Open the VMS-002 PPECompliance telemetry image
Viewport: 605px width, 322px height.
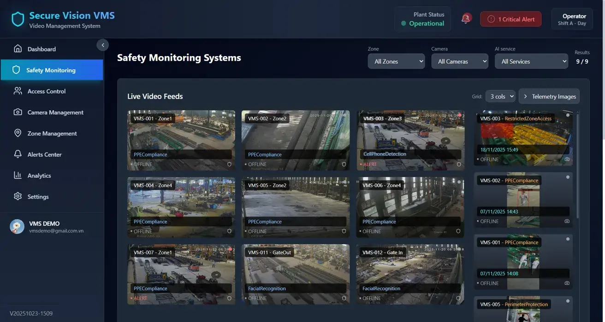pyautogui.click(x=523, y=200)
